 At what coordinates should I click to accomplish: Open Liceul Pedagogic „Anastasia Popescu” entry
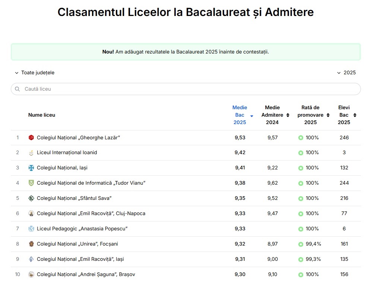[82, 228]
